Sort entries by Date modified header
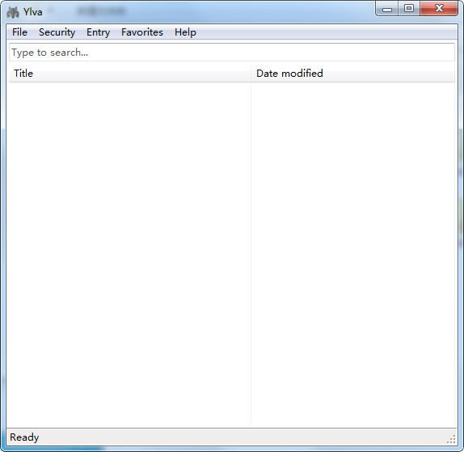 (x=352, y=73)
